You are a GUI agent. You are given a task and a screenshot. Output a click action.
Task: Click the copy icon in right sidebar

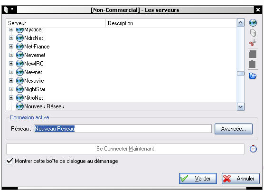click(253, 54)
